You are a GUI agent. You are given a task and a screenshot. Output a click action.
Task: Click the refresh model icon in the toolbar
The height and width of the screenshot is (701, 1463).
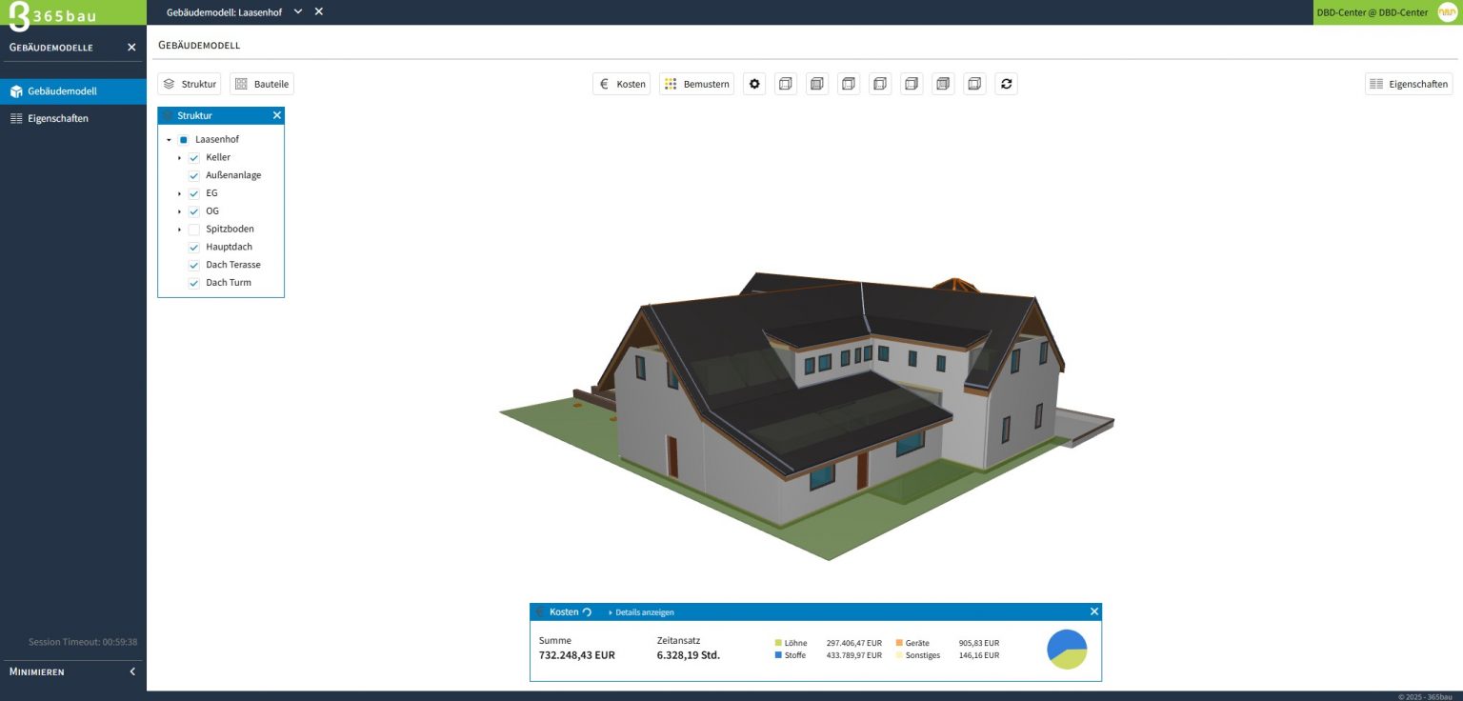1007,84
